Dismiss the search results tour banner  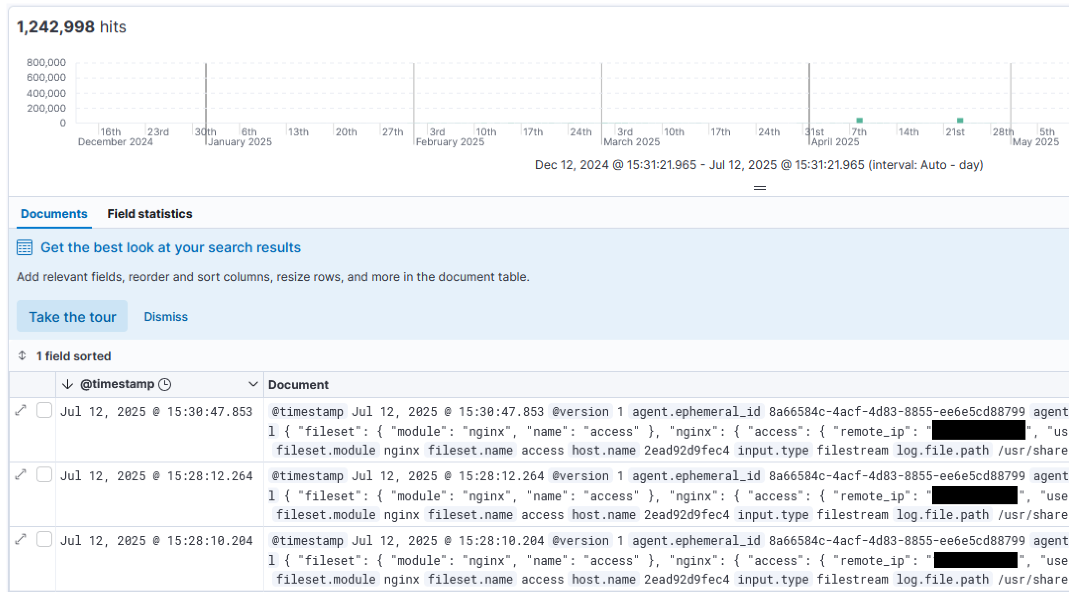click(x=166, y=316)
